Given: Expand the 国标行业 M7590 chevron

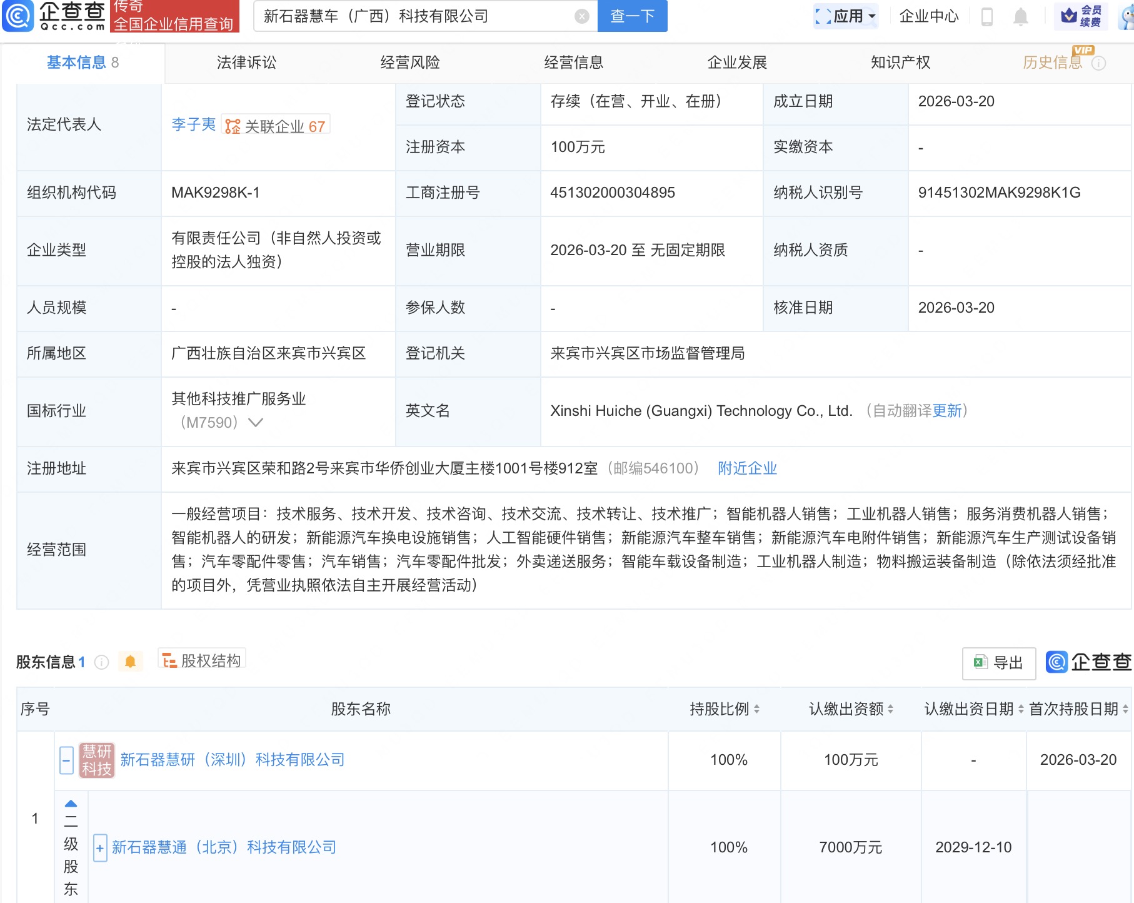Looking at the screenshot, I should point(254,422).
